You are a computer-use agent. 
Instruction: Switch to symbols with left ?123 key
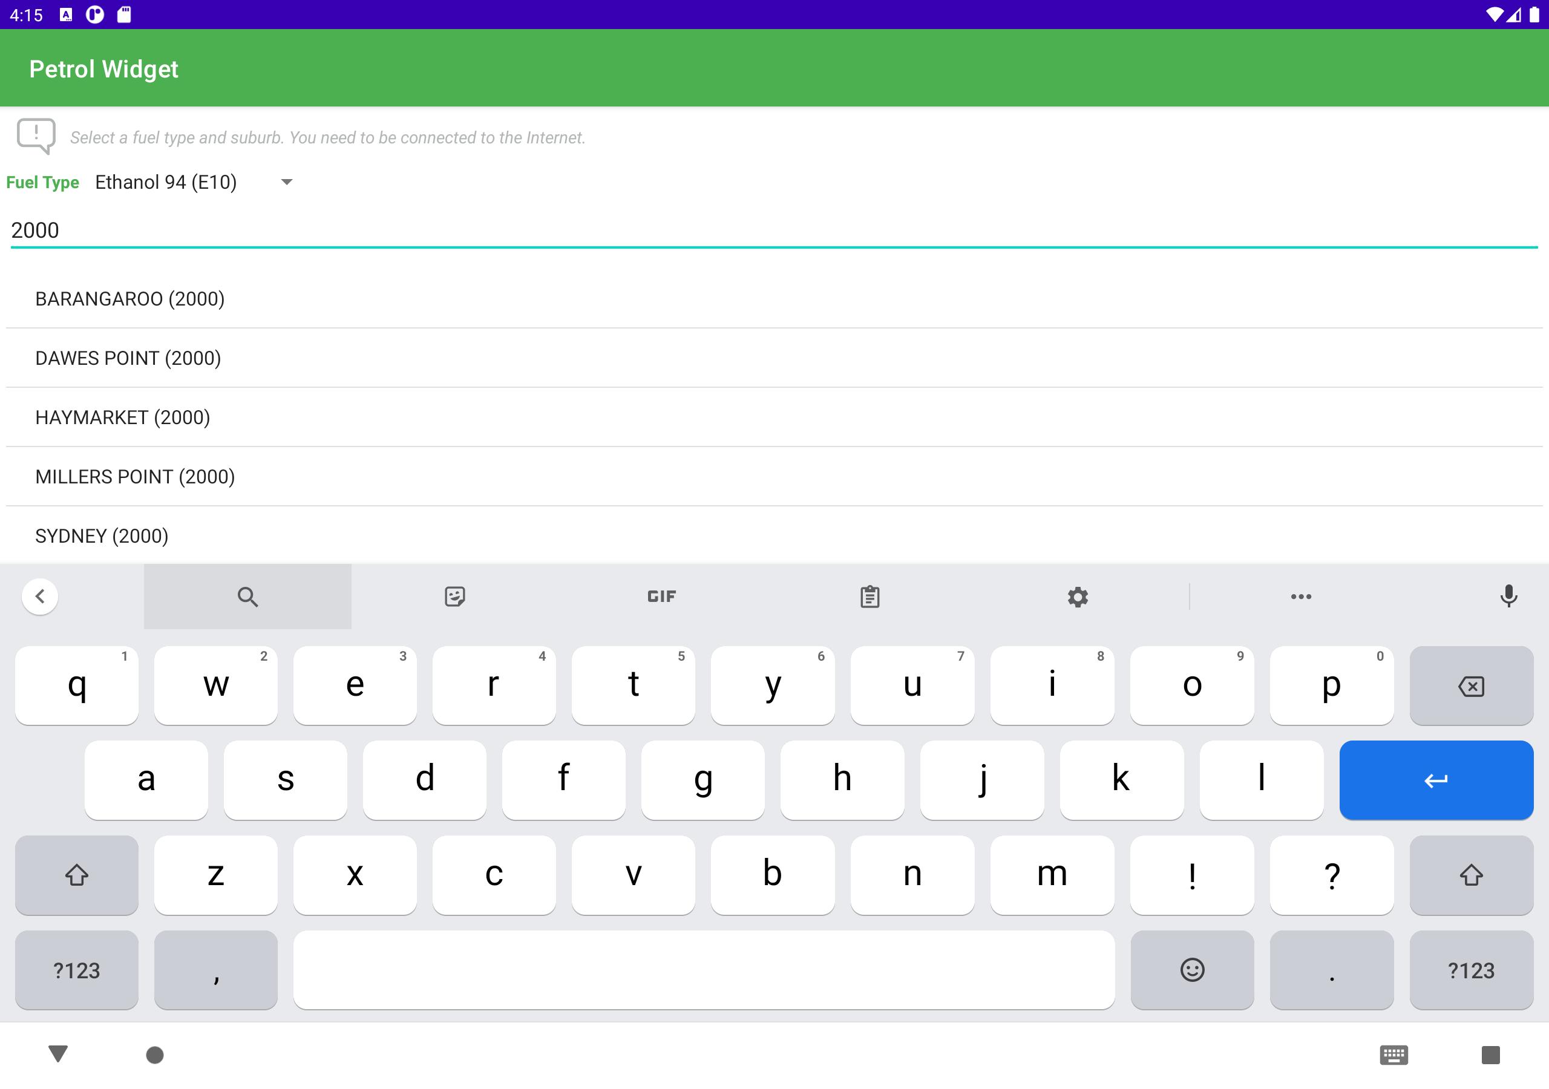pos(77,970)
